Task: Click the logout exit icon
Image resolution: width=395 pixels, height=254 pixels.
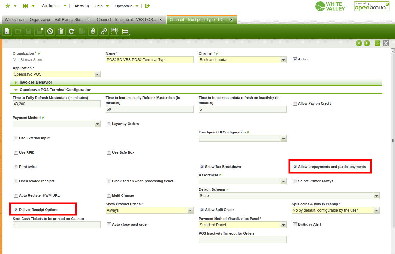Action: tap(147, 6)
